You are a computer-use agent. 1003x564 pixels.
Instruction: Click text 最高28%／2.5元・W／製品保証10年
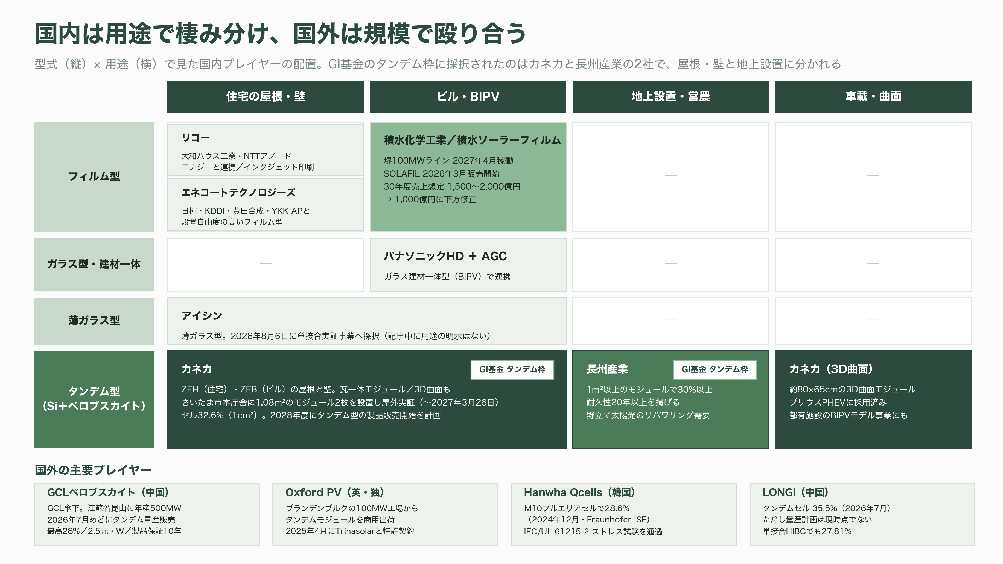(114, 531)
